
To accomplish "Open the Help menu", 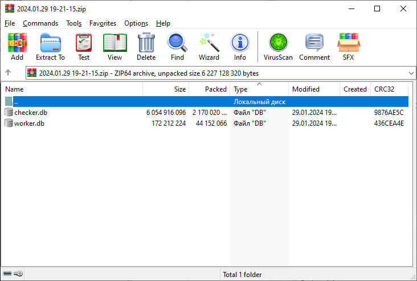I will pyautogui.click(x=163, y=23).
